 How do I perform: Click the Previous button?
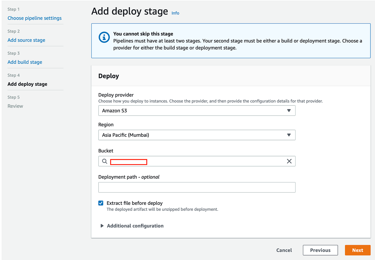coord(320,250)
